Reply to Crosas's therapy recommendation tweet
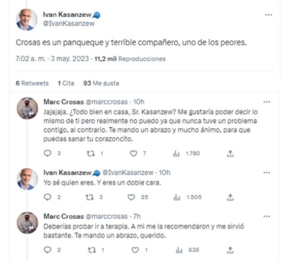The height and width of the screenshot is (266, 289). (x=47, y=250)
